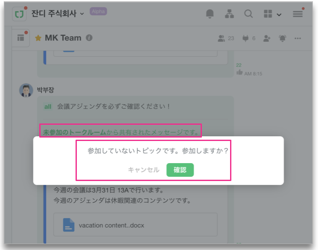318x250 pixels.
Task: View the 23 topic members
Action: coord(226,38)
